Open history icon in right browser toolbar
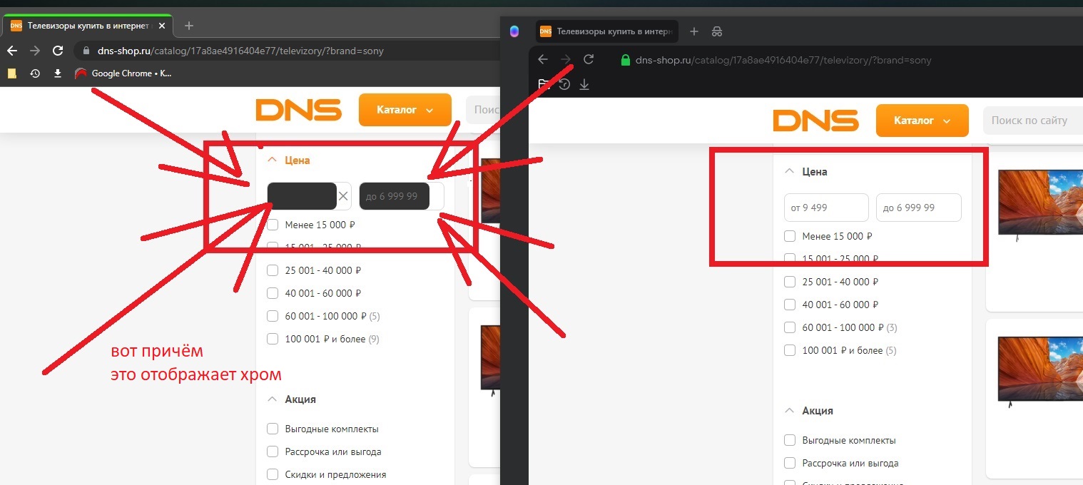 tap(564, 85)
